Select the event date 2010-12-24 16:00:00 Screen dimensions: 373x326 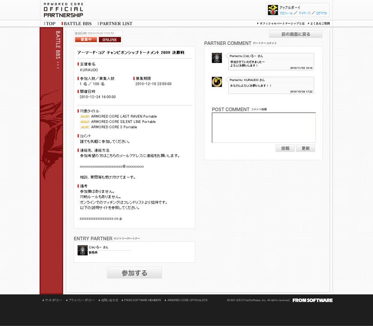pyautogui.click(x=97, y=97)
